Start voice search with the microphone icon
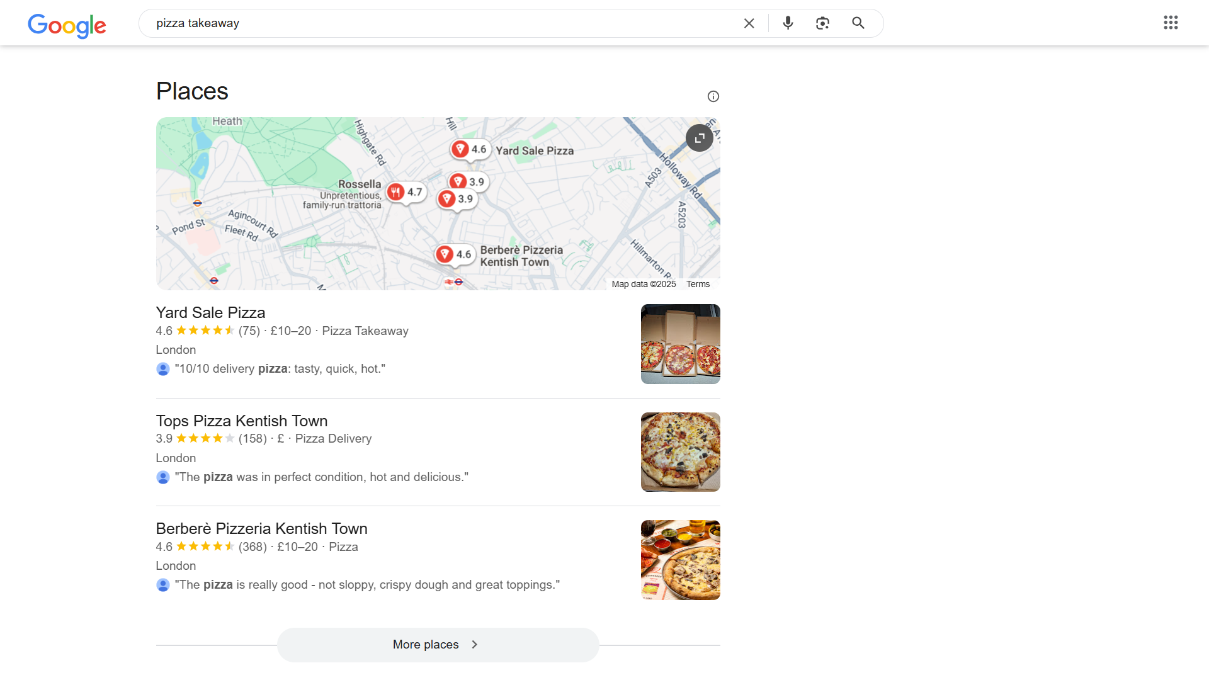This screenshot has width=1209, height=680. 788,23
